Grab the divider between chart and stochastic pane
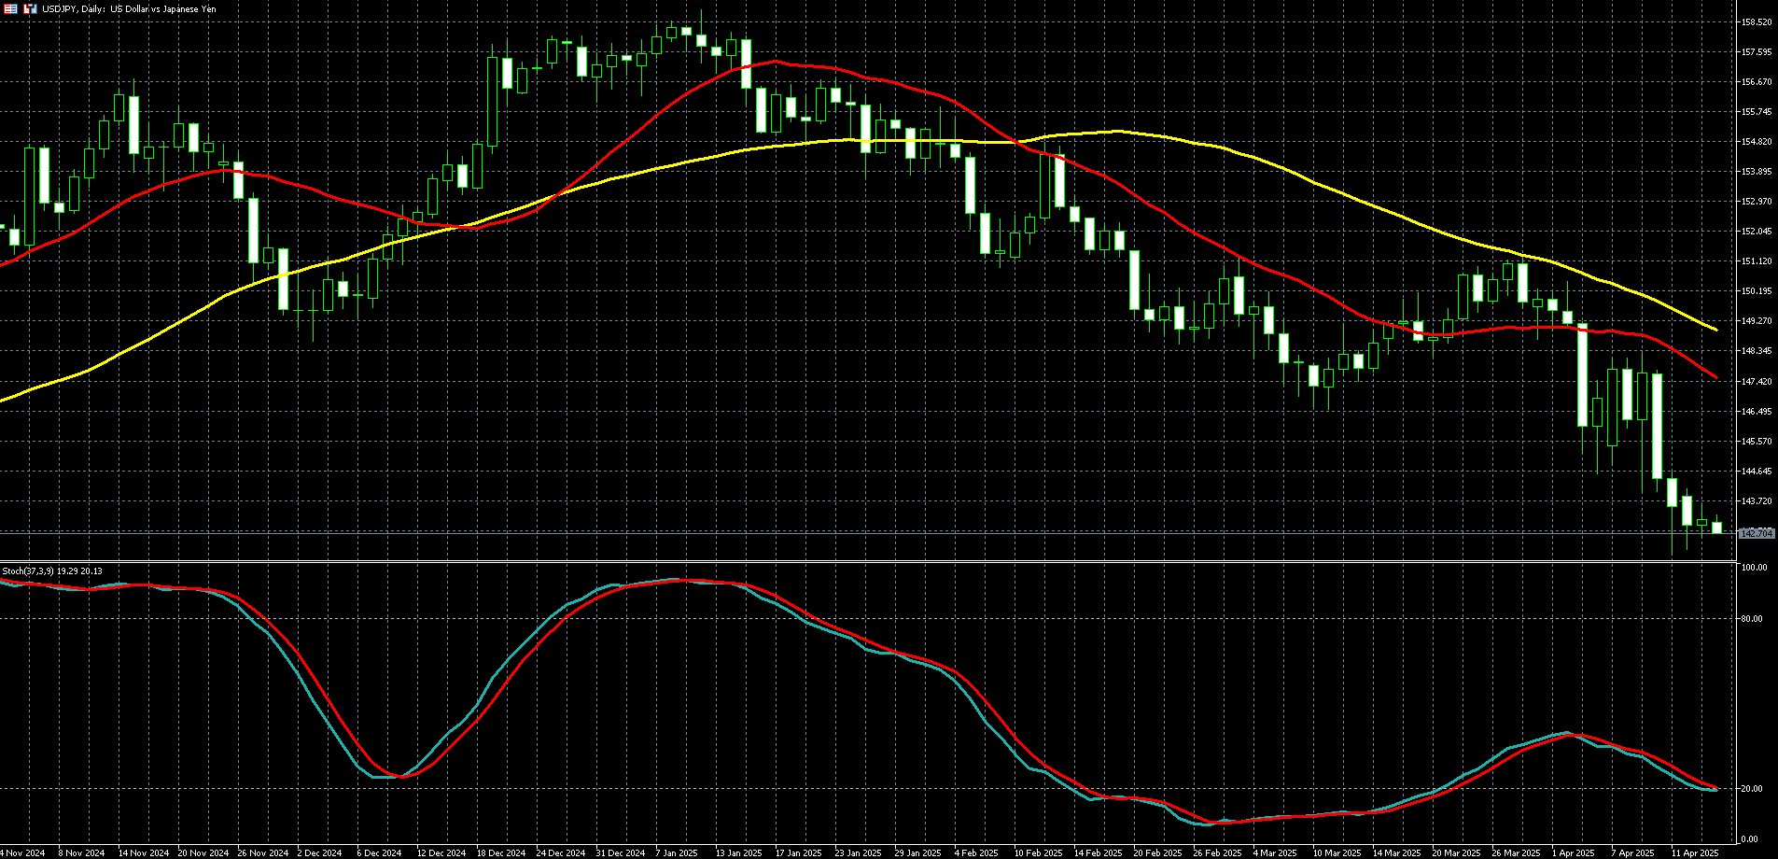 [868, 561]
